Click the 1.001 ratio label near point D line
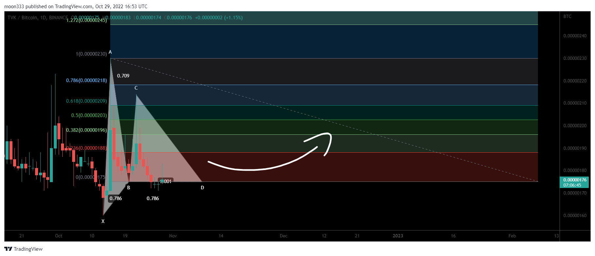 166,181
